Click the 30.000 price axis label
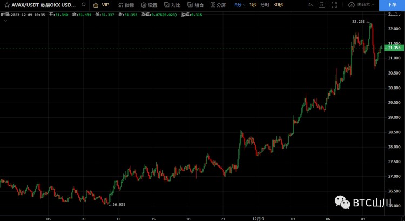This screenshot has width=405, height=221. 394,88
